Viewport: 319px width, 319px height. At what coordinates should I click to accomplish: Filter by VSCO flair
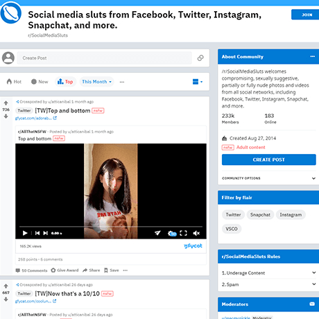pos(232,229)
